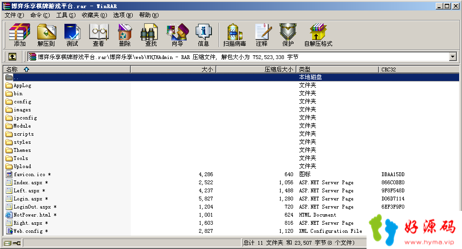Select the styles folder

[x=18, y=142]
